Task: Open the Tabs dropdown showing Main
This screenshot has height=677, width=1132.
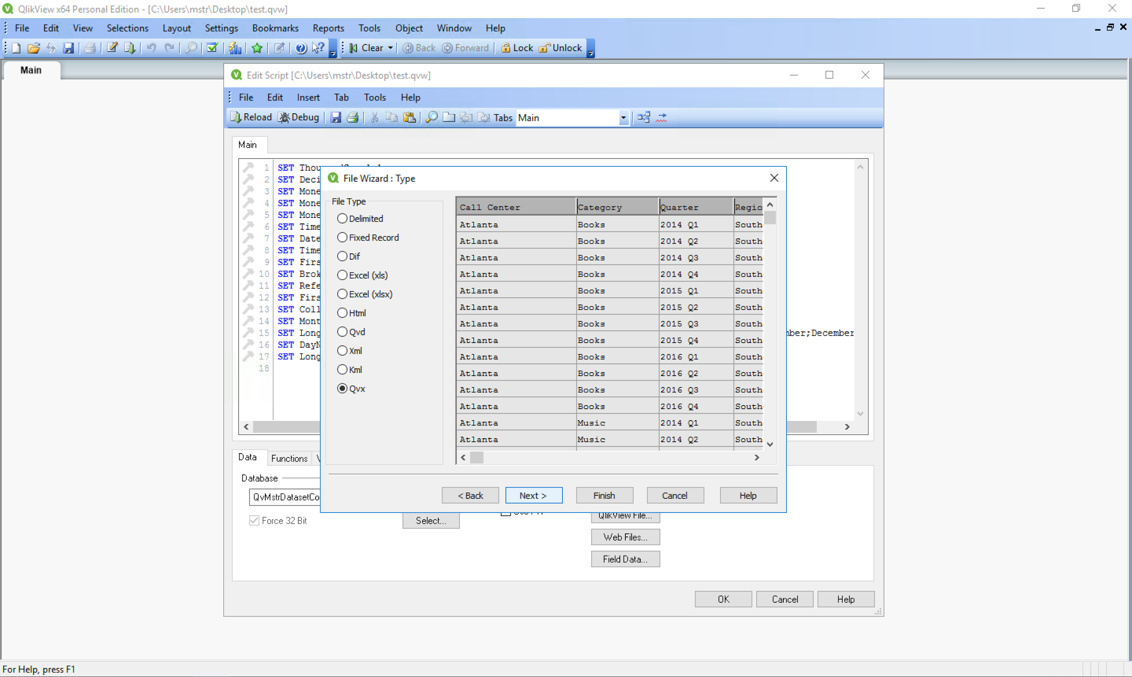Action: [x=623, y=117]
